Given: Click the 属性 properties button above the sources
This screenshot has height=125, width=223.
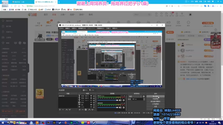Looking at the screenshot, I should (85, 90).
